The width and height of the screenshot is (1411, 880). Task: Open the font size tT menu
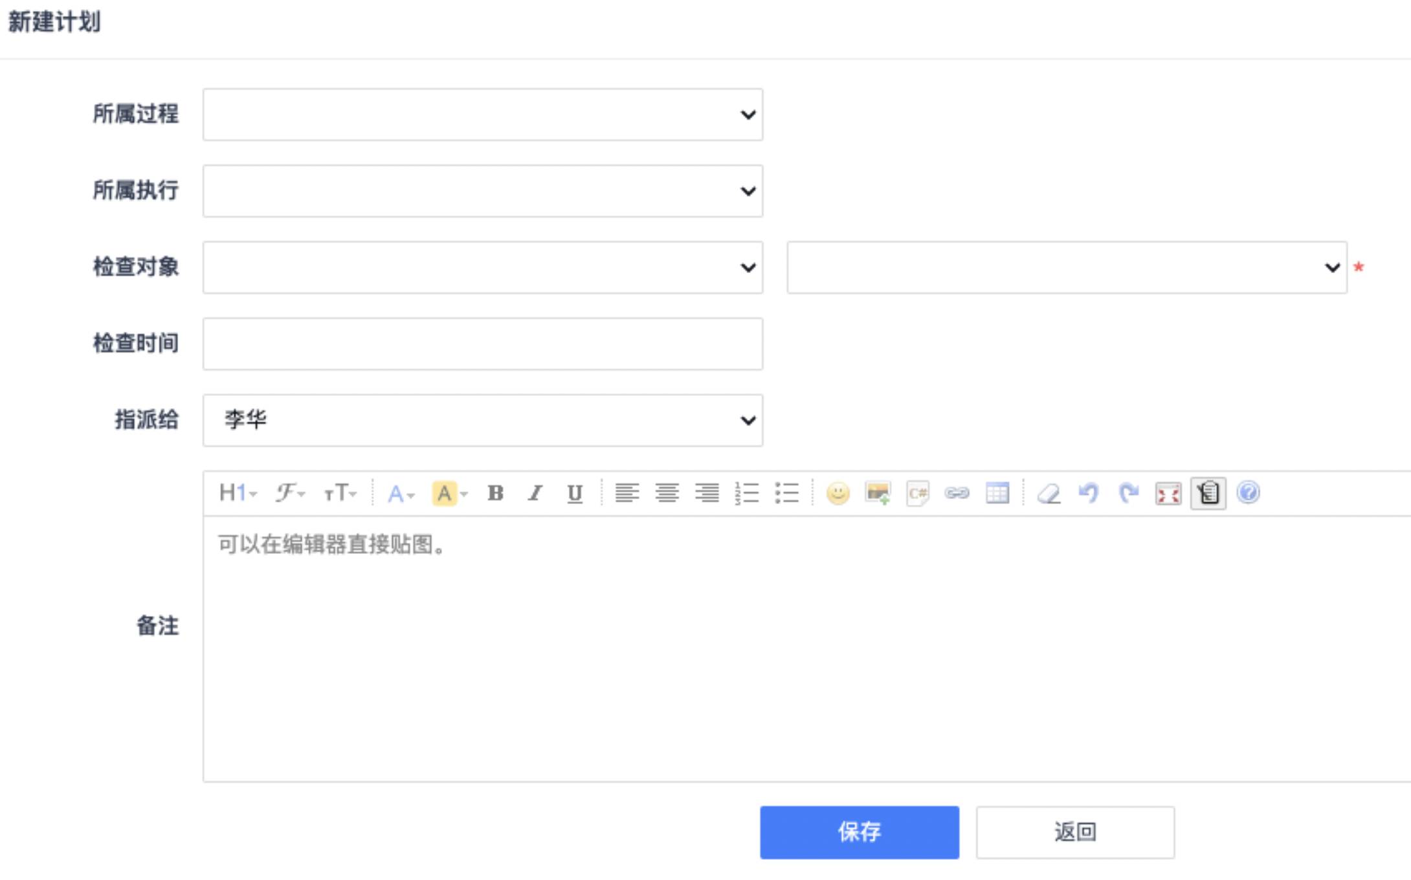340,494
